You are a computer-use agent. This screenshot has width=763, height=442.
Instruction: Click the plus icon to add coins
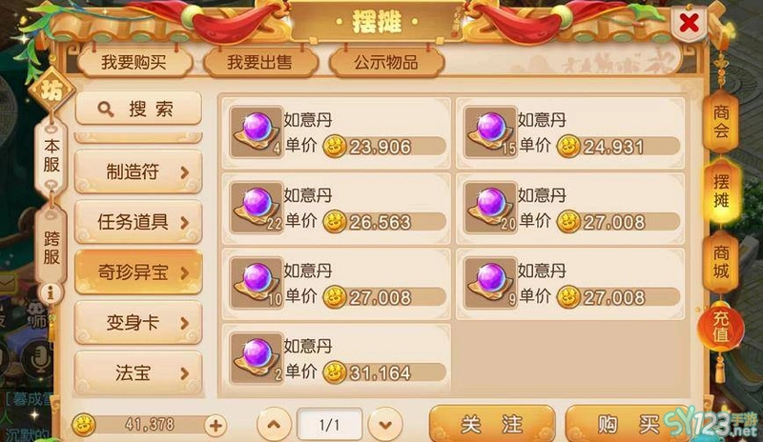pos(216,426)
